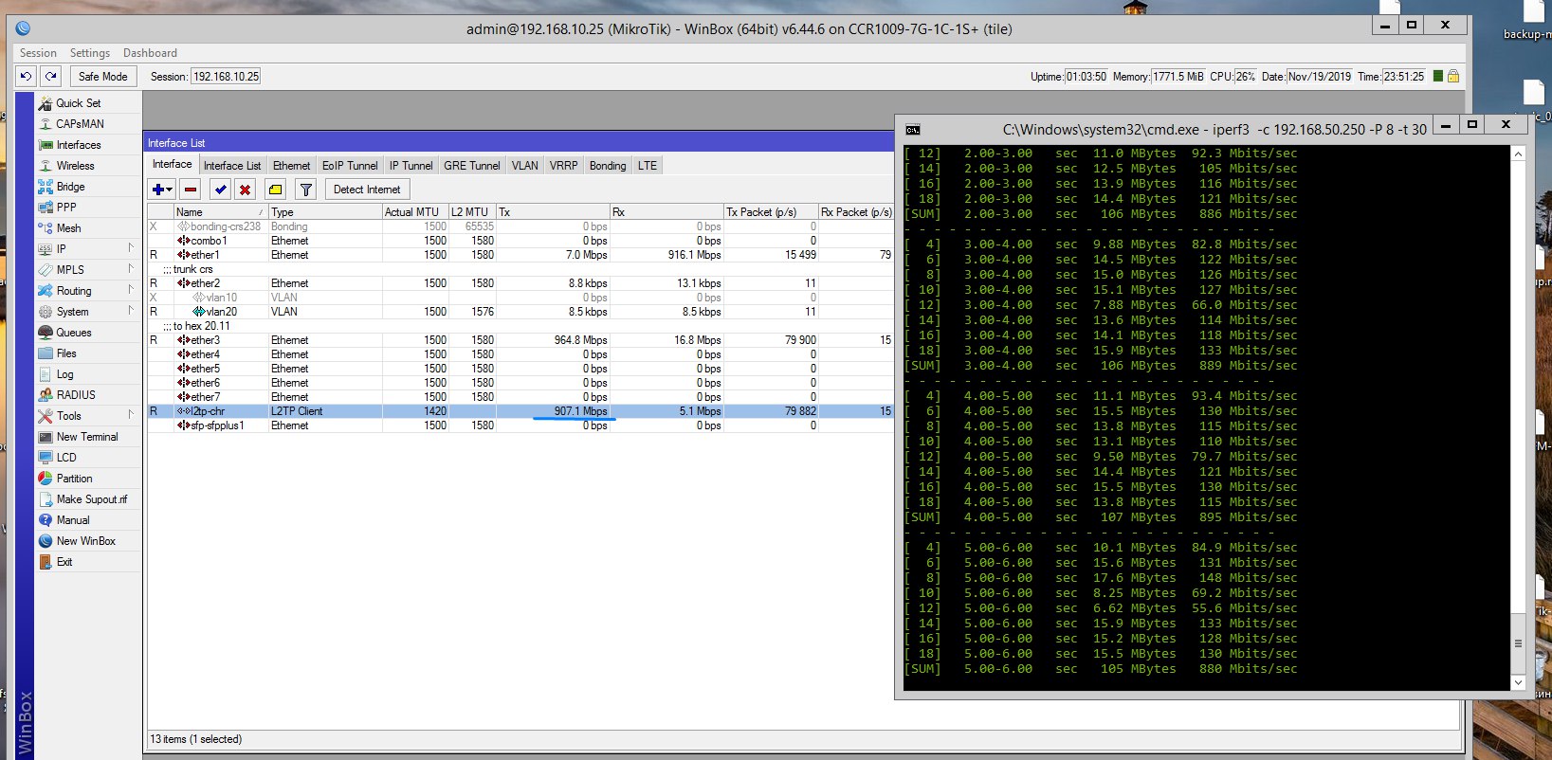1552x760 pixels.
Task: Click the Redo arrow in WinBox toolbar
Action: (50, 76)
